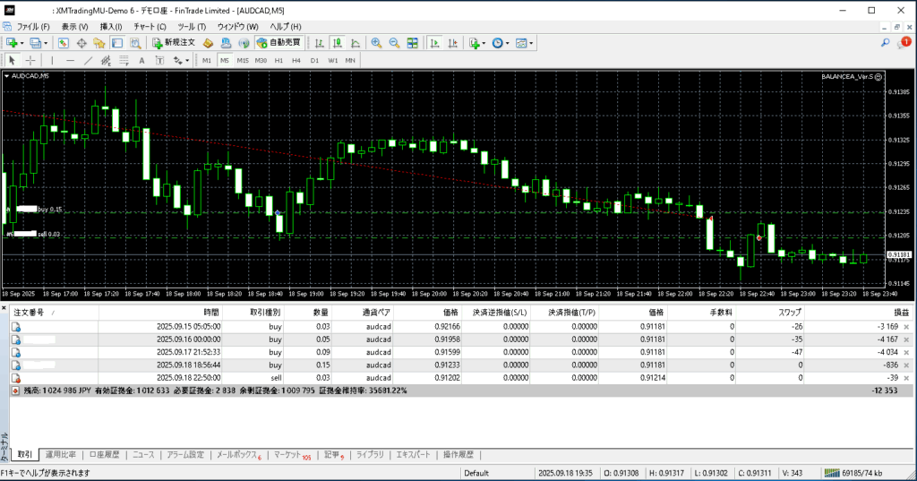This screenshot has height=481, width=917.
Task: Expand the chart period clock dropdown
Action: tap(508, 43)
